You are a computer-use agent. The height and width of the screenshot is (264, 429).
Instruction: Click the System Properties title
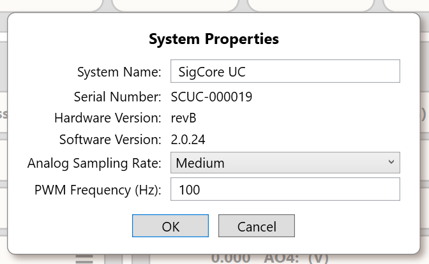(214, 39)
